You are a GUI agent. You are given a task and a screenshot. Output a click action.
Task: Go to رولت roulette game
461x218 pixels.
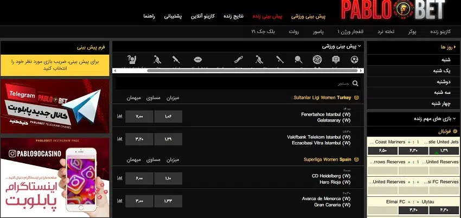coord(294,32)
